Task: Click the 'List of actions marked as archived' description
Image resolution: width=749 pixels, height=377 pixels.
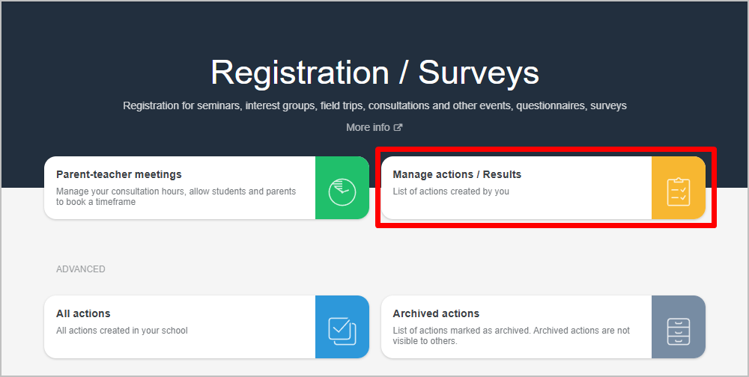Action: click(x=511, y=335)
